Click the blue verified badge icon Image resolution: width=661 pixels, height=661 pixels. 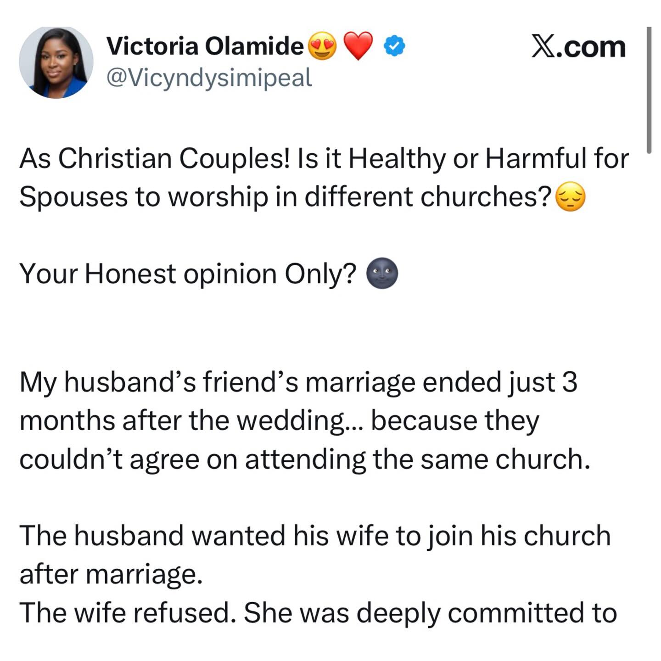(394, 44)
